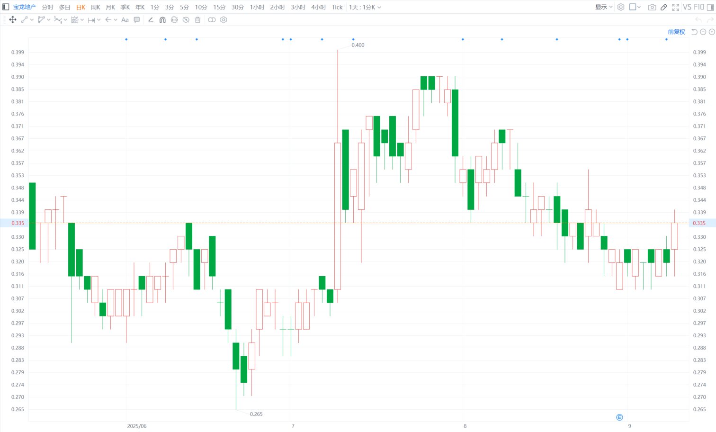Select the range measurement tool
This screenshot has width=716, height=432.
coord(91,20)
